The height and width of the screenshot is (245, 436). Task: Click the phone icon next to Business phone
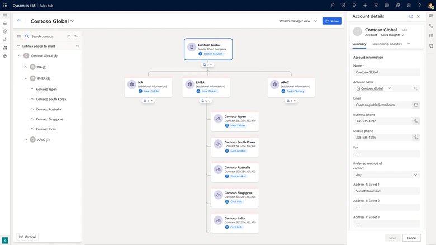(415, 121)
